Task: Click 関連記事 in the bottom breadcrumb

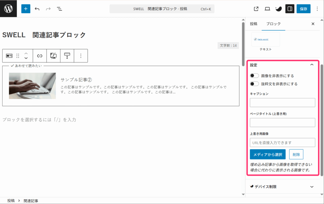Action: click(x=31, y=201)
